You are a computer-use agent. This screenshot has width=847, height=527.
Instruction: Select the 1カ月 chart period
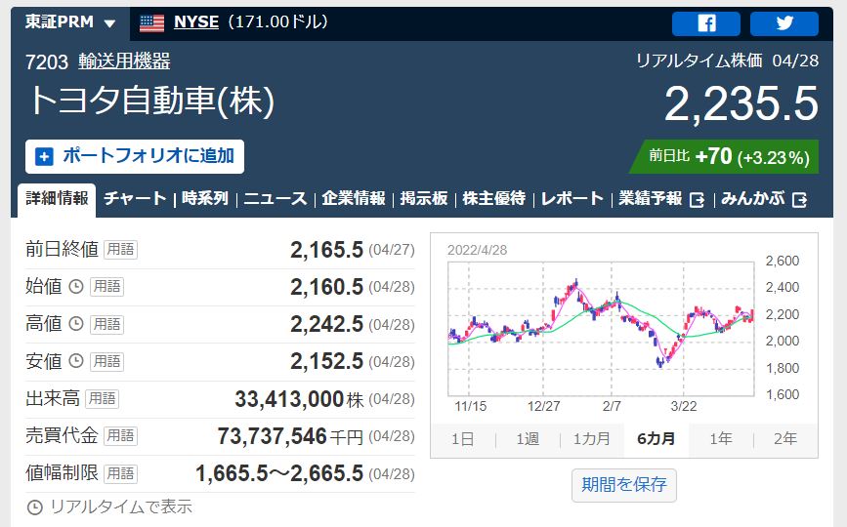tap(591, 439)
